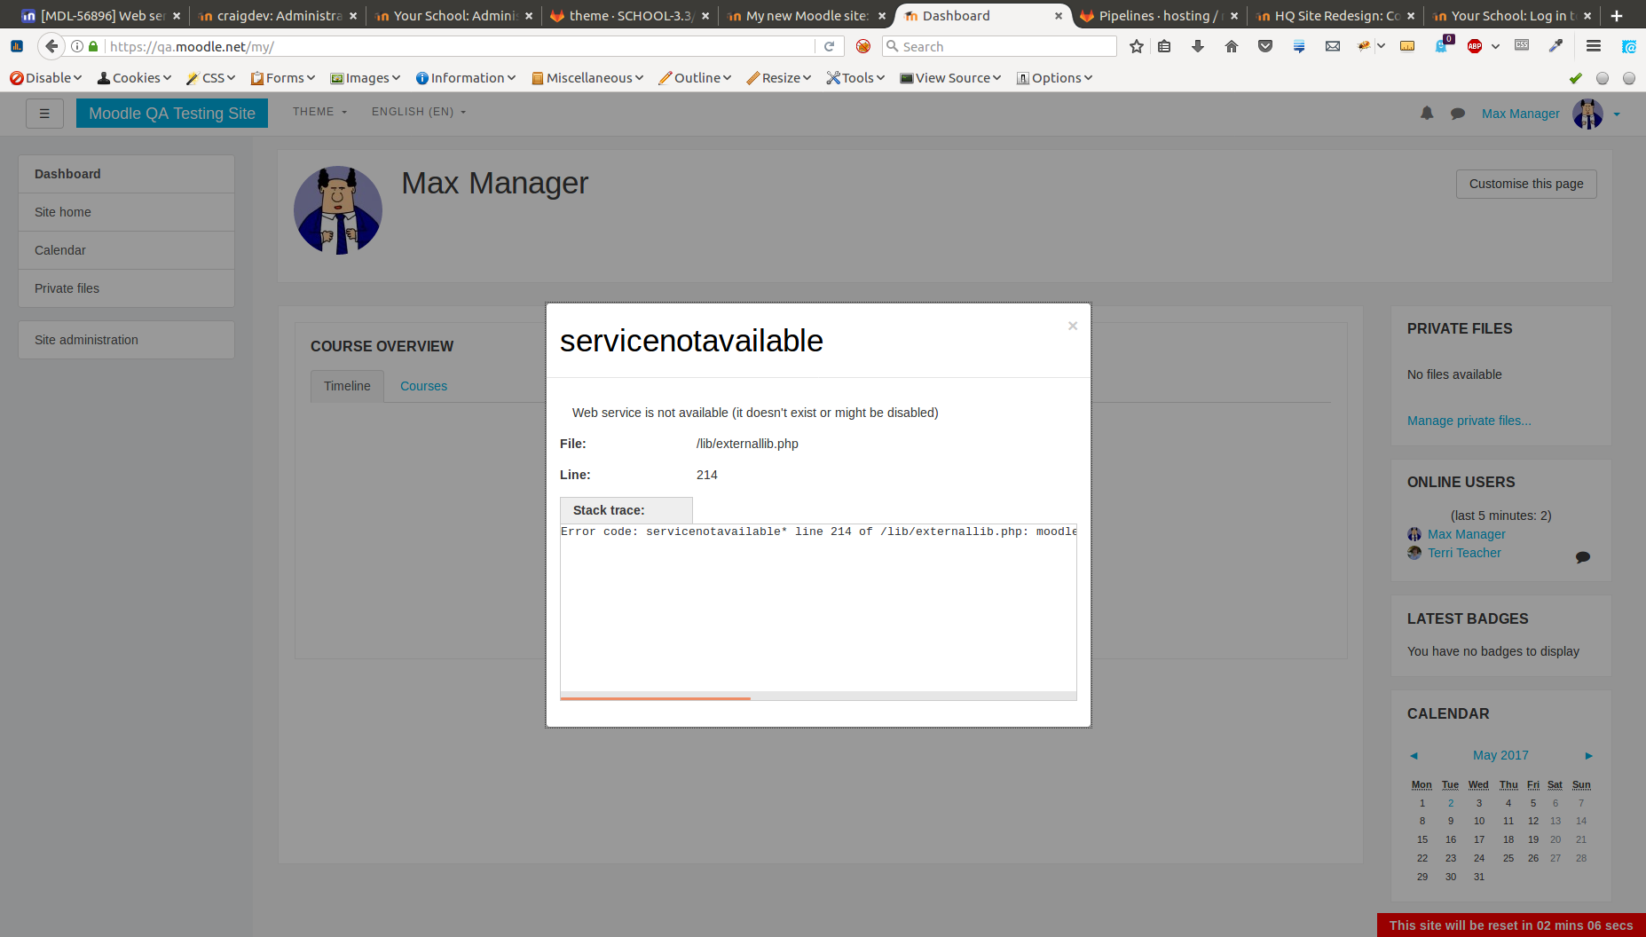Open the View Source menu

coord(950,78)
